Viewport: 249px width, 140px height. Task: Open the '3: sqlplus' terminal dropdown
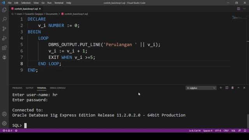(x=201, y=88)
